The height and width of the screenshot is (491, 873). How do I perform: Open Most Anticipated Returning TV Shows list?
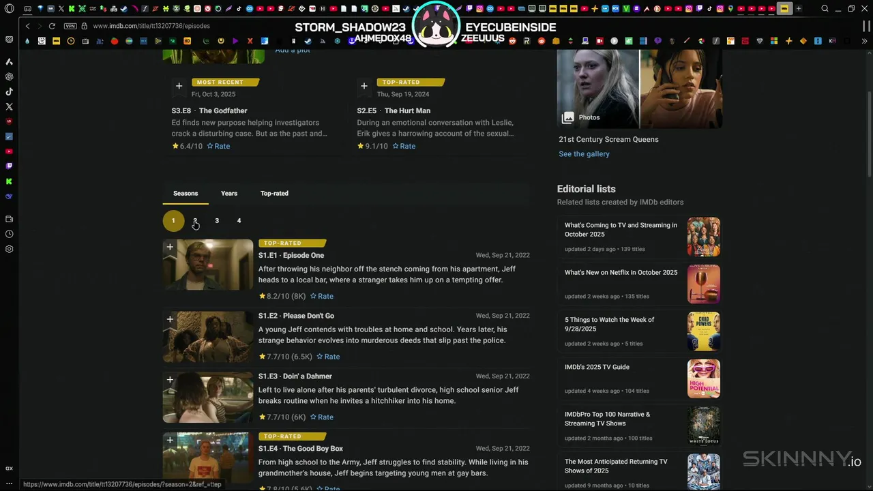click(x=616, y=466)
